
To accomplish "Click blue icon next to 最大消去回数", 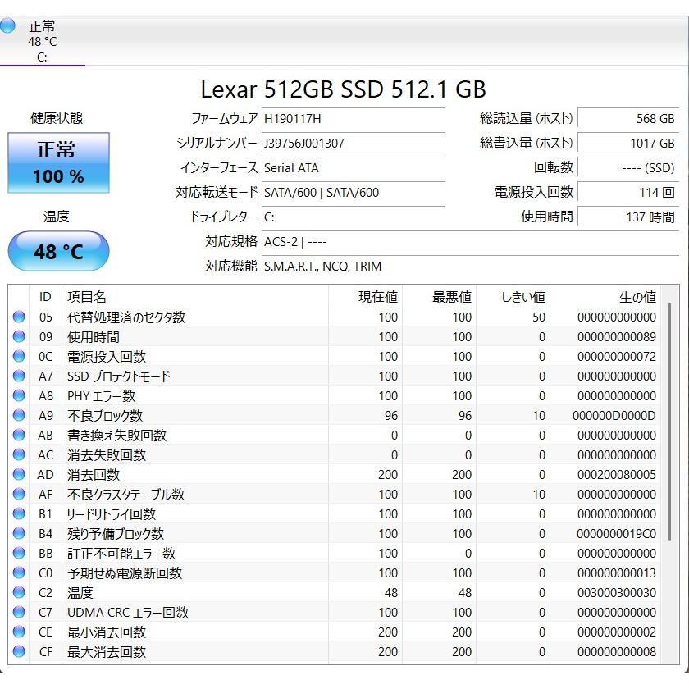I will coord(18,652).
